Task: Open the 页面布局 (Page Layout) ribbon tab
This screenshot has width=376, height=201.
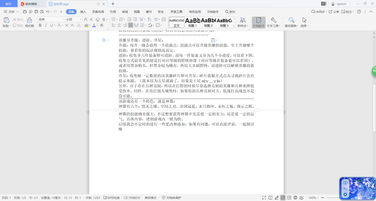Action: pyautogui.click(x=98, y=11)
